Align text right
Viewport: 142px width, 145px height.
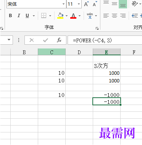click(x=123, y=16)
